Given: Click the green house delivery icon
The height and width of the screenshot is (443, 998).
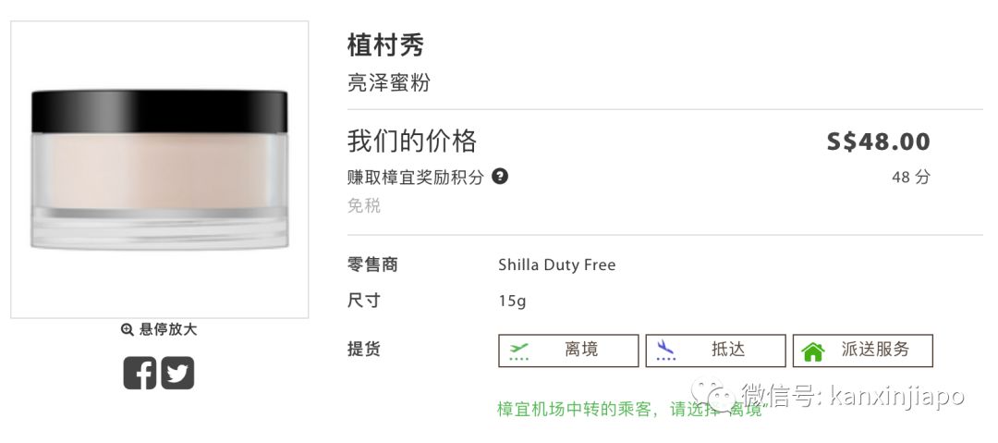Looking at the screenshot, I should click(813, 351).
